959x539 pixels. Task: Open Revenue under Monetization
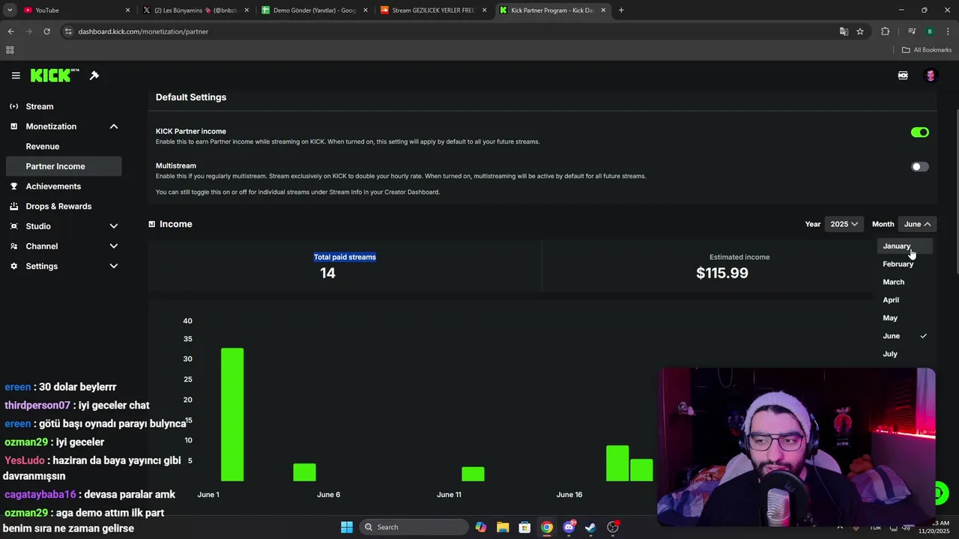click(x=63, y=147)
